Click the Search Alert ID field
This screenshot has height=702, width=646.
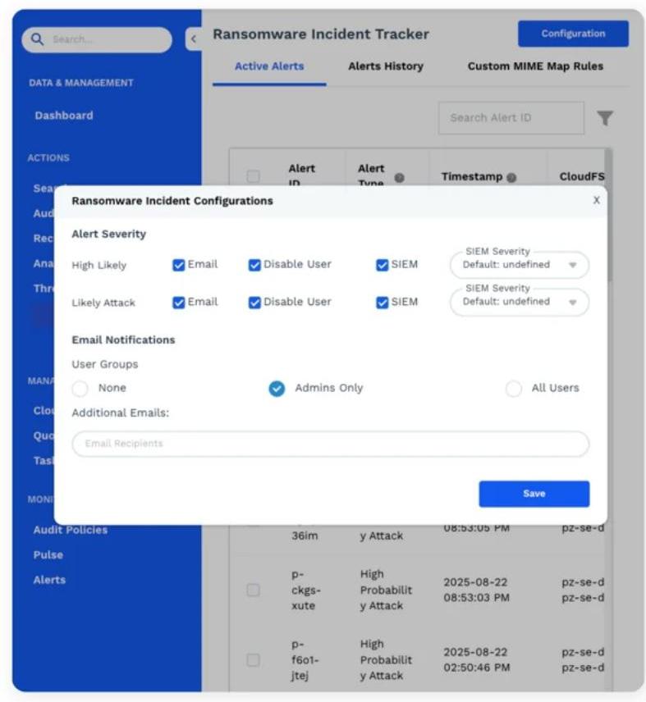(511, 118)
